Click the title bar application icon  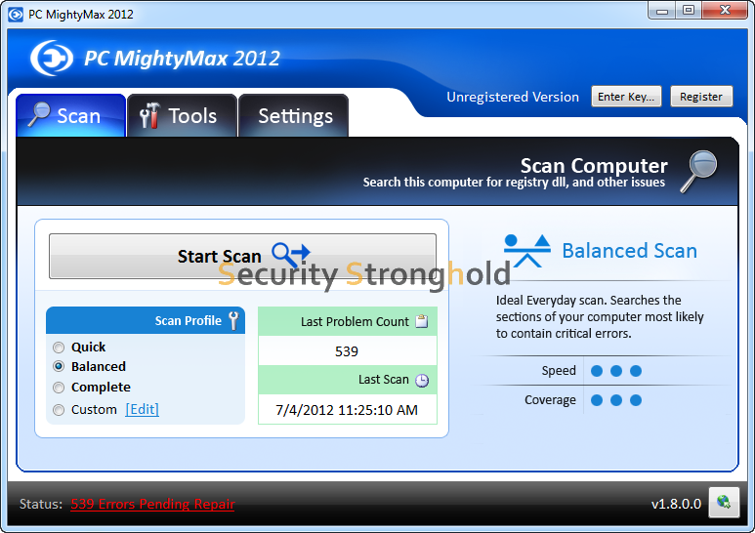click(x=16, y=15)
